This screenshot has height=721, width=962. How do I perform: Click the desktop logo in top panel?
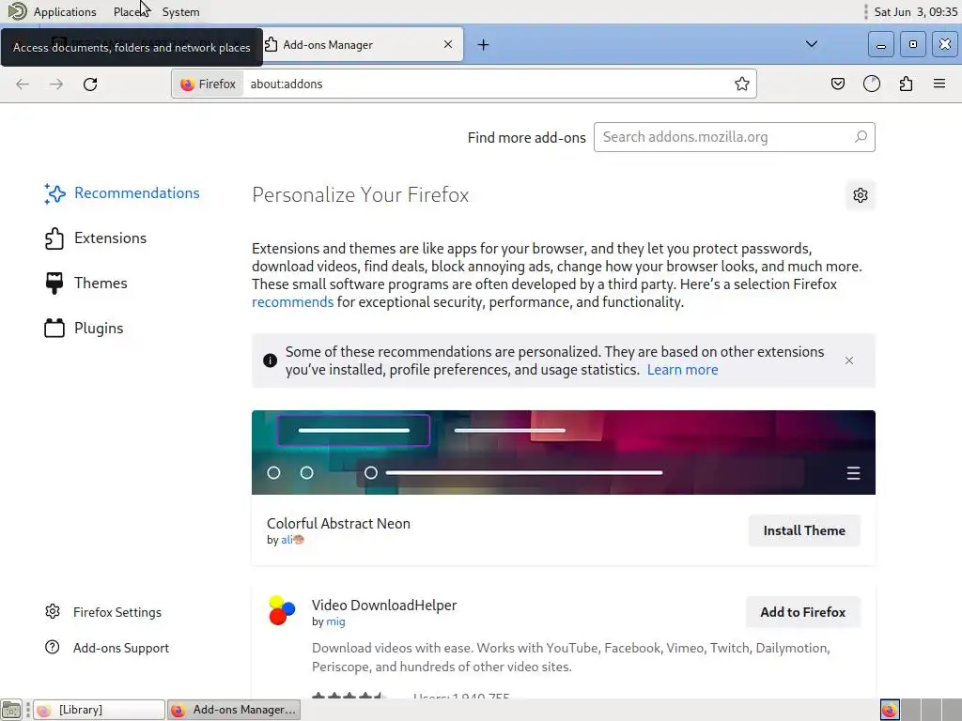point(17,11)
